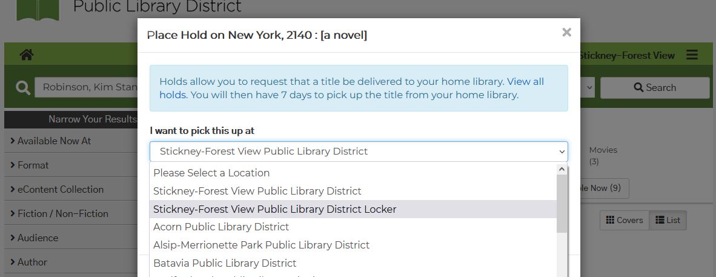
Task: Open the pickup location dropdown
Action: (x=359, y=152)
